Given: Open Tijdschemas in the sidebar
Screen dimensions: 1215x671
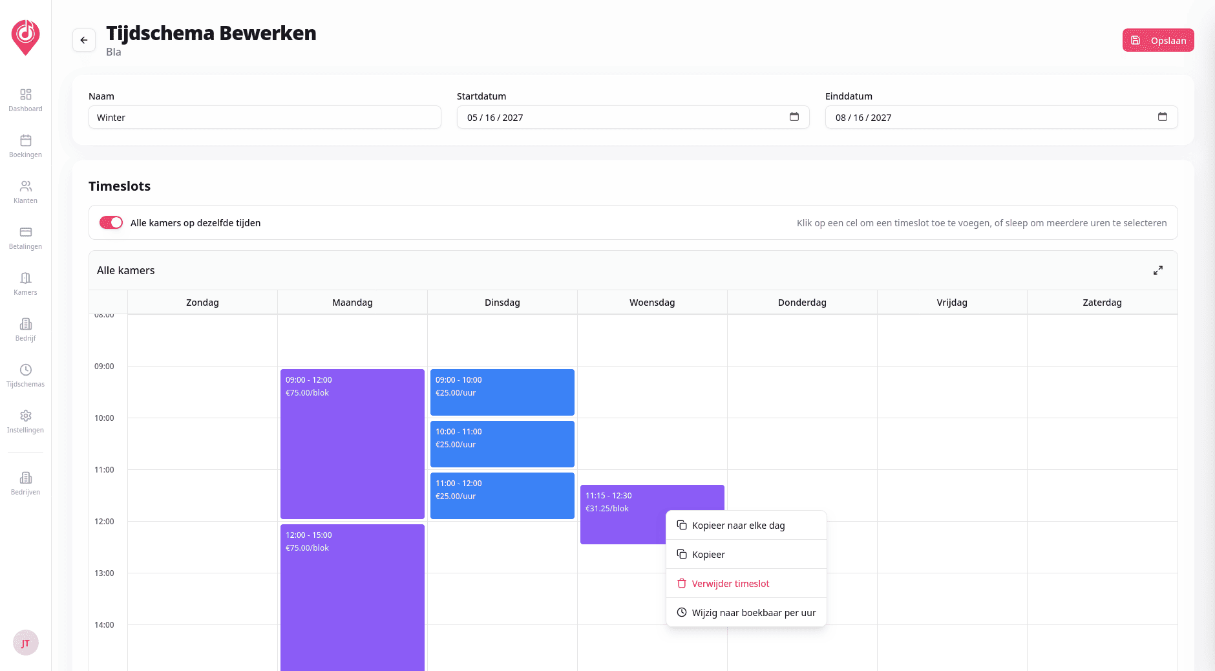Looking at the screenshot, I should [26, 376].
